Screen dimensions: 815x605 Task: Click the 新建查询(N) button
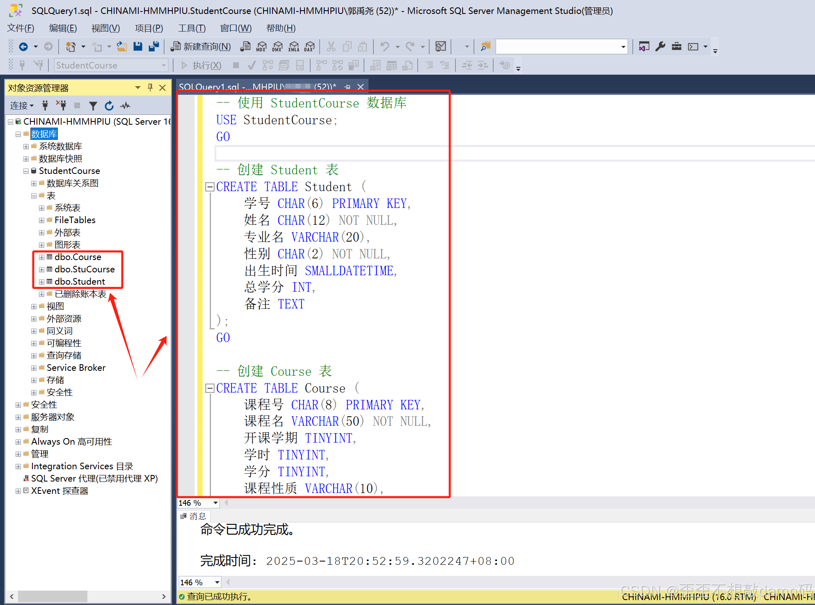pos(201,46)
